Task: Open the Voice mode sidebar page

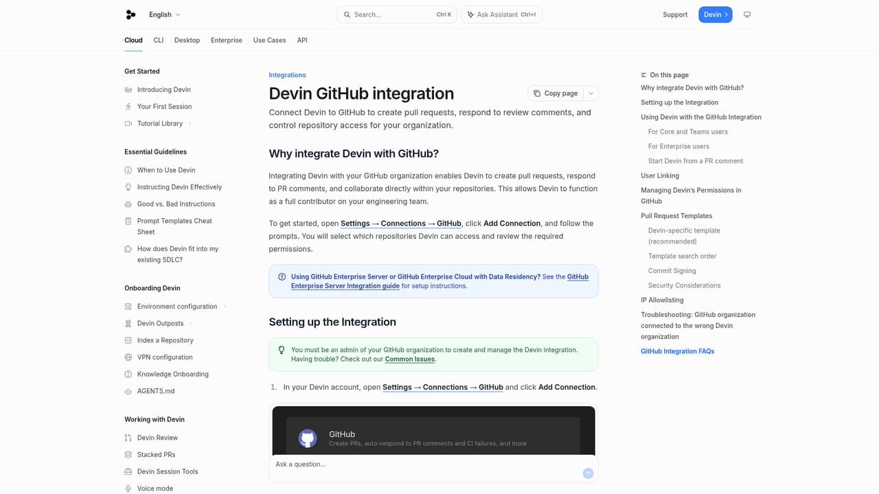Action: (155, 489)
